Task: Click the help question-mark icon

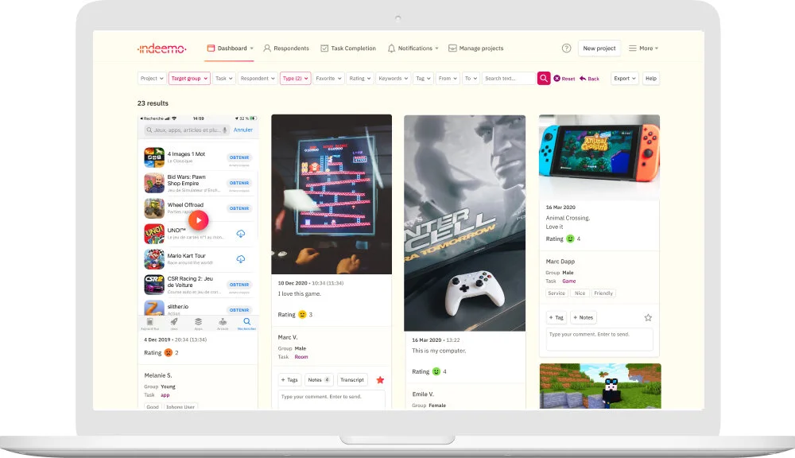Action: click(x=566, y=49)
